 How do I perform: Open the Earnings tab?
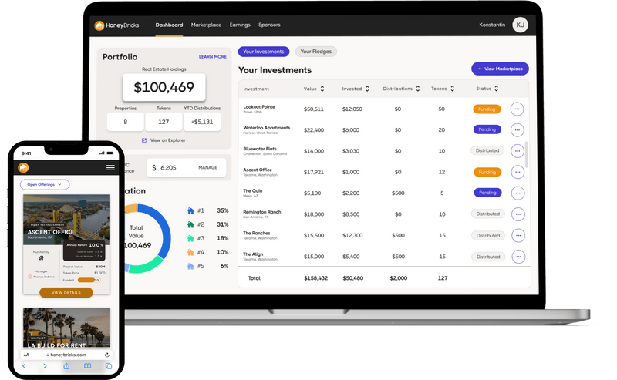pos(240,25)
